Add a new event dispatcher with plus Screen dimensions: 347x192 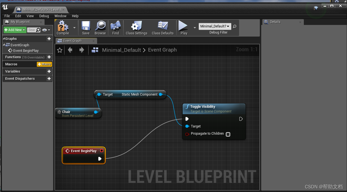click(x=49, y=79)
